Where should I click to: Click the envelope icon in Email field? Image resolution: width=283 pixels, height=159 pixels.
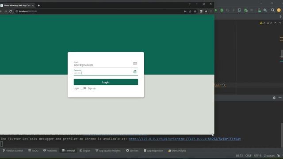(135, 64)
